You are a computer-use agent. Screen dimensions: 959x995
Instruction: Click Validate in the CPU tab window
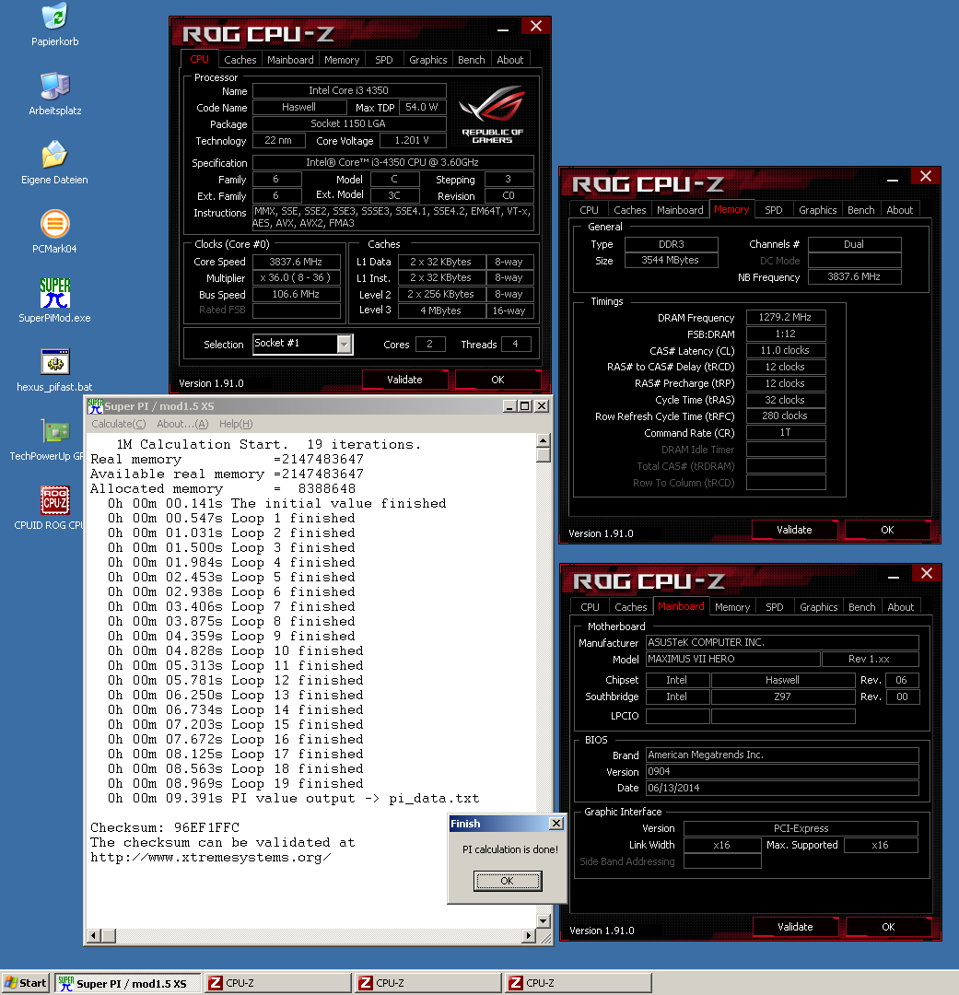(404, 380)
